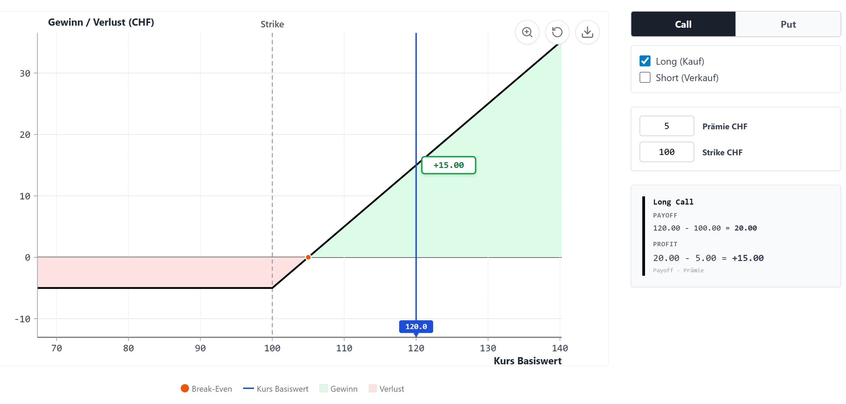Viewport: 846px width, 404px height.
Task: Click the orange Break-Even legend dot
Action: click(185, 388)
